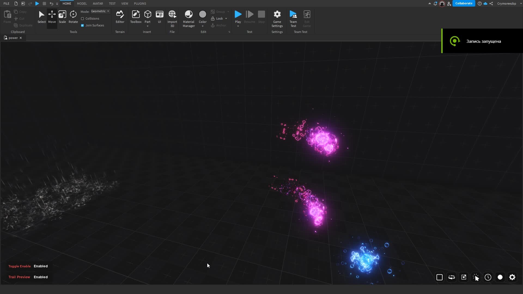The width and height of the screenshot is (523, 294).
Task: Open the Toolbox
Action: click(x=136, y=16)
